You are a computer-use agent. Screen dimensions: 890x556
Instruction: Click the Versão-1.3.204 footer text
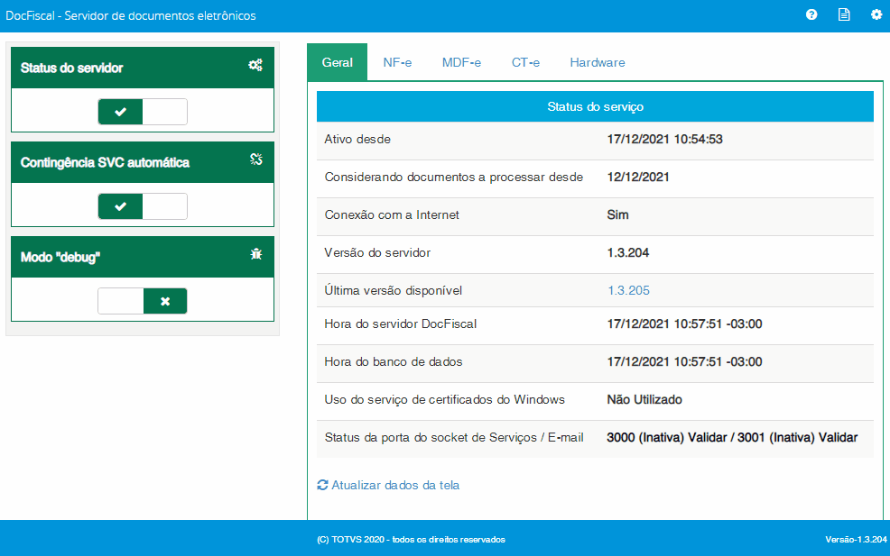856,540
